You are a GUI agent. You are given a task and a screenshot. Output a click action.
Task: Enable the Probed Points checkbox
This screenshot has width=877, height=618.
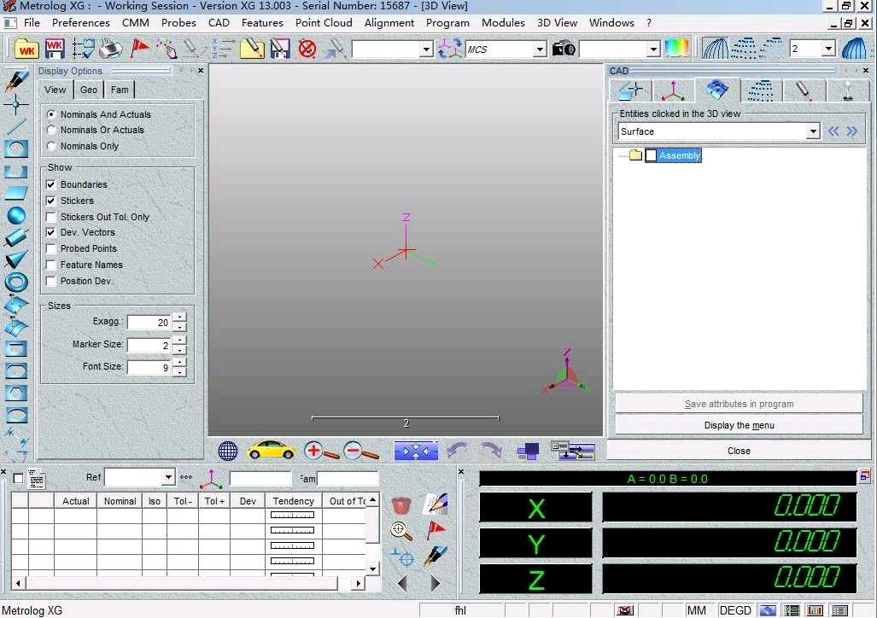51,248
